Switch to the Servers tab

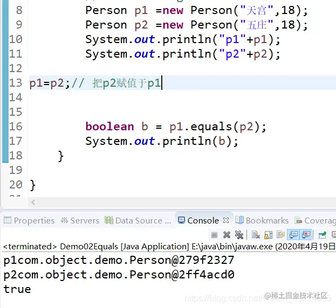click(80, 220)
